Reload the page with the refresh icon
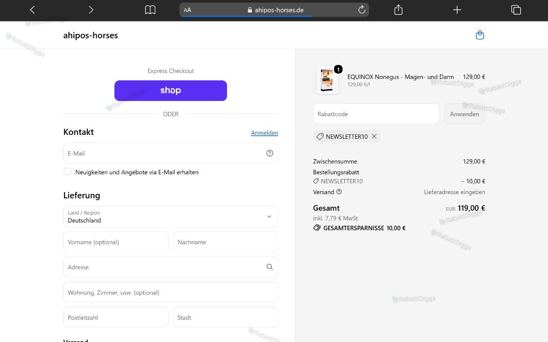 pos(362,10)
